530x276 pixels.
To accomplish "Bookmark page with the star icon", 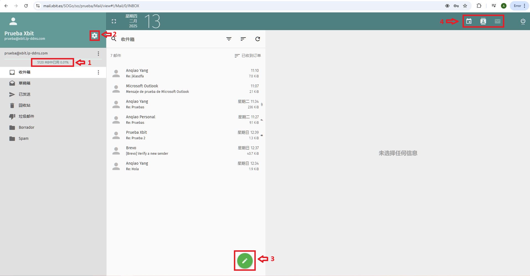I will click(x=465, y=6).
